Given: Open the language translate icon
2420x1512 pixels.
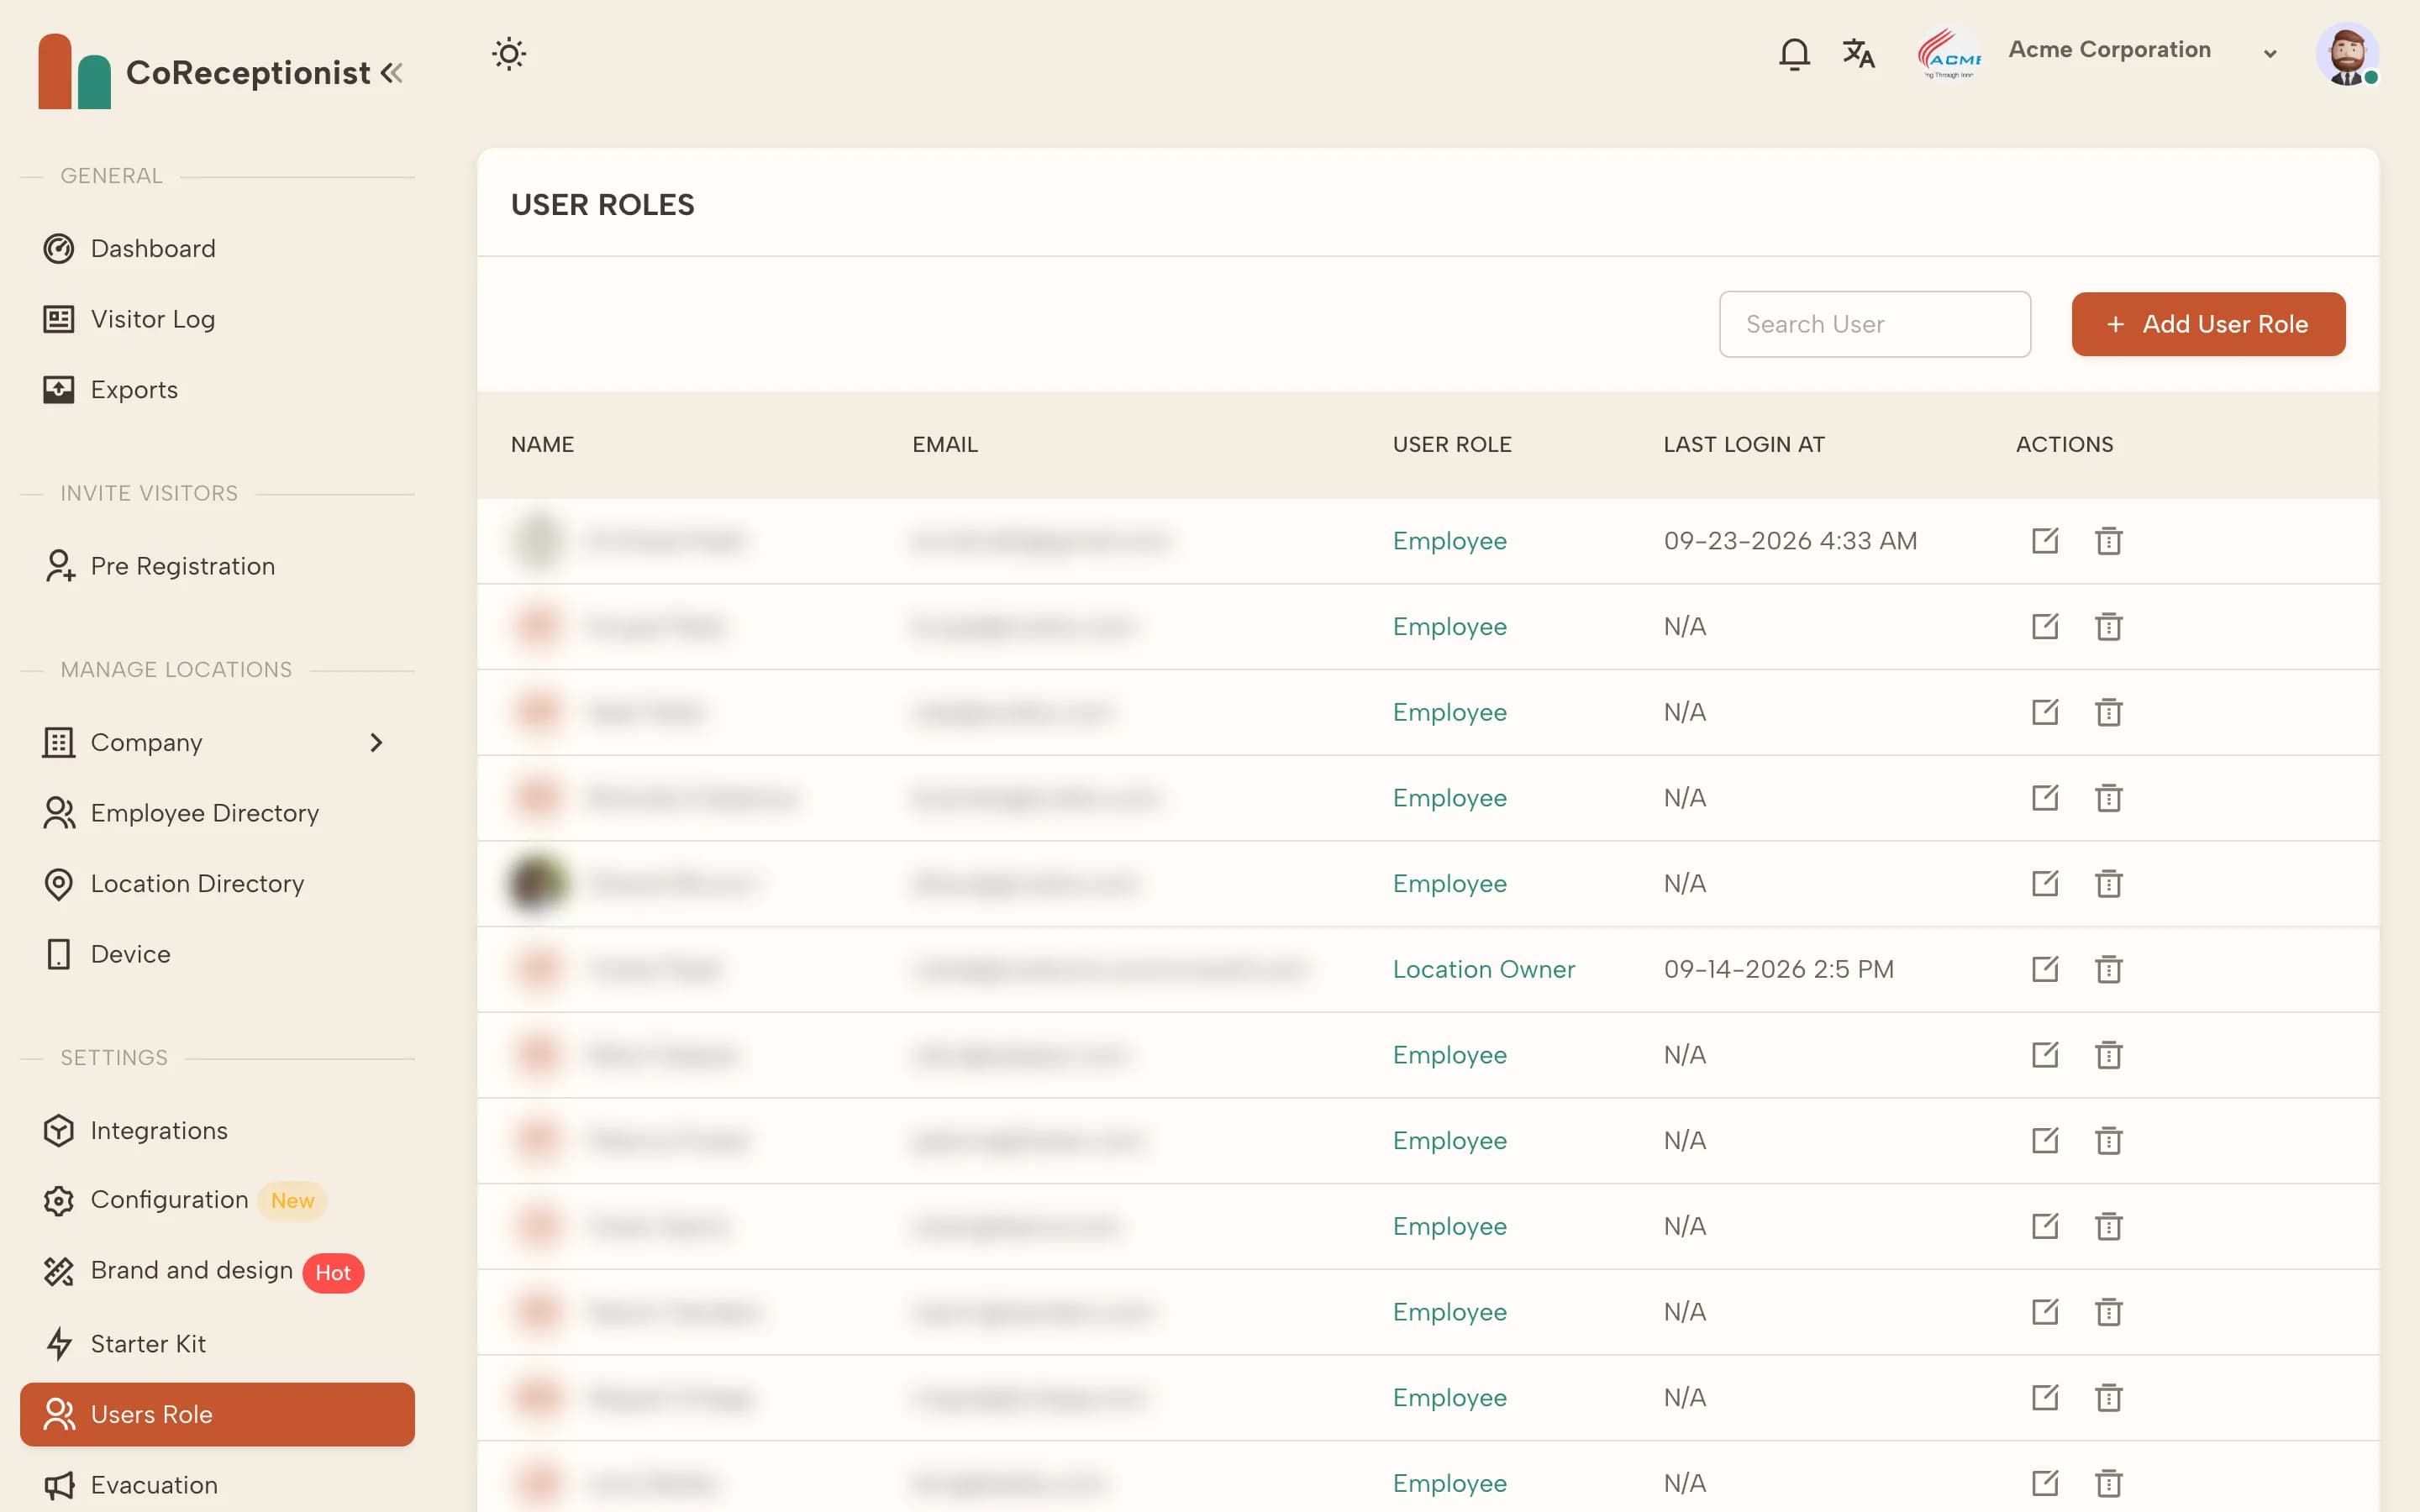Looking at the screenshot, I should (x=1858, y=54).
